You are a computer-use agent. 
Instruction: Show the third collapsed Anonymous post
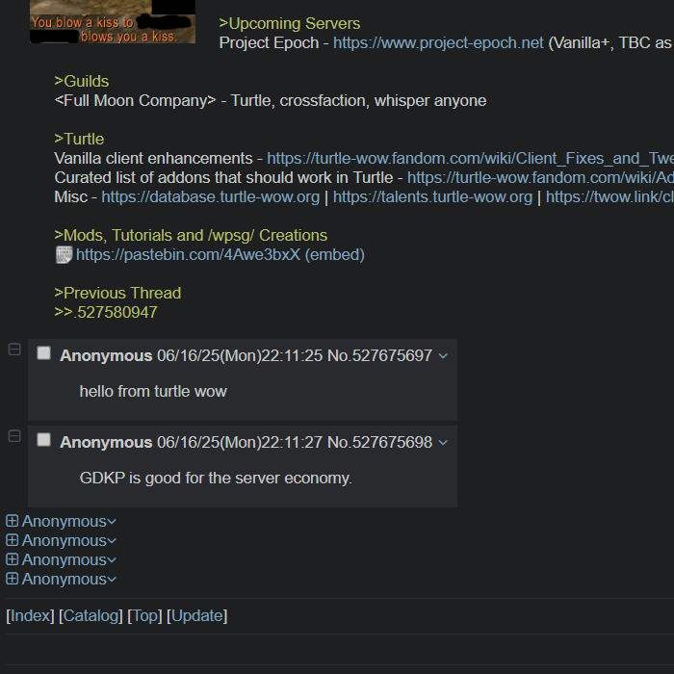point(12,559)
